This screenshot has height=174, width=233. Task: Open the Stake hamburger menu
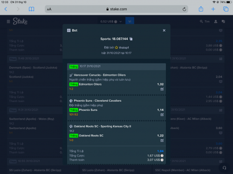8,21
